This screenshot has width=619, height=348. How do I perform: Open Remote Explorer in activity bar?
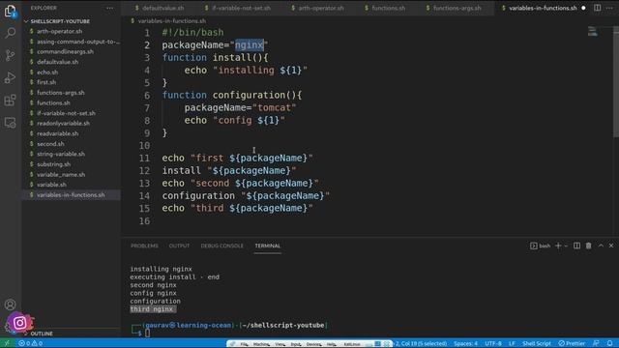tap(11, 123)
